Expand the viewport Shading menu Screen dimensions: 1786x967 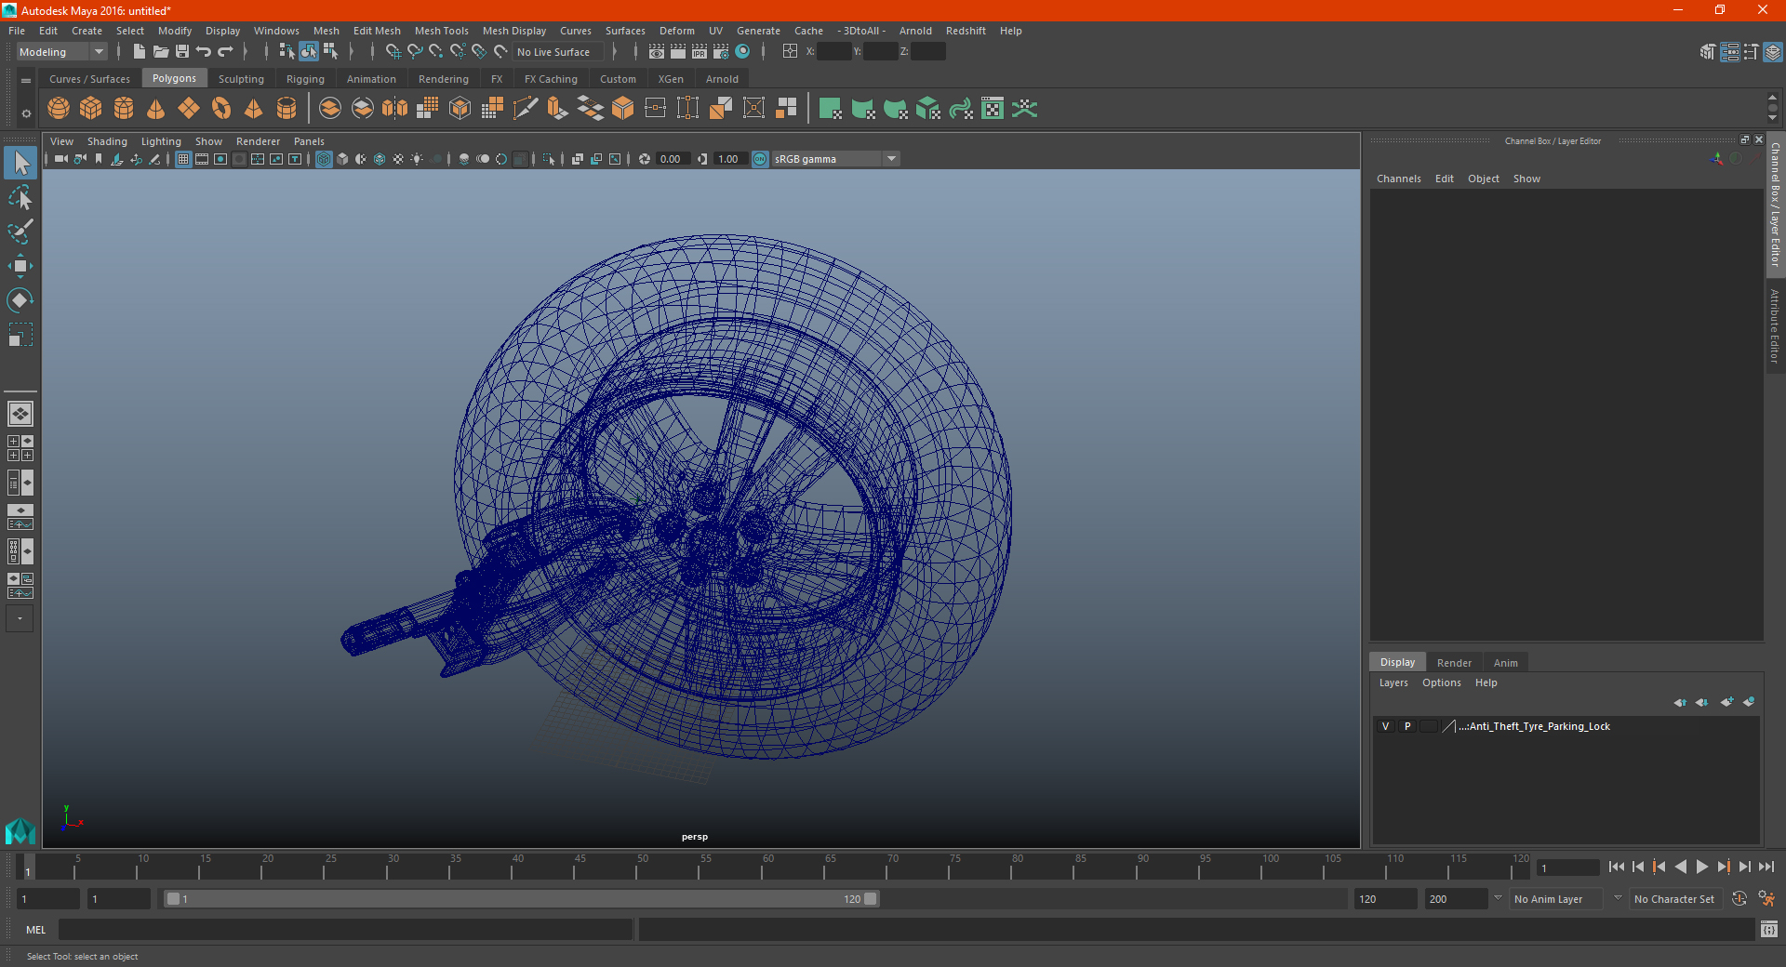click(107, 141)
